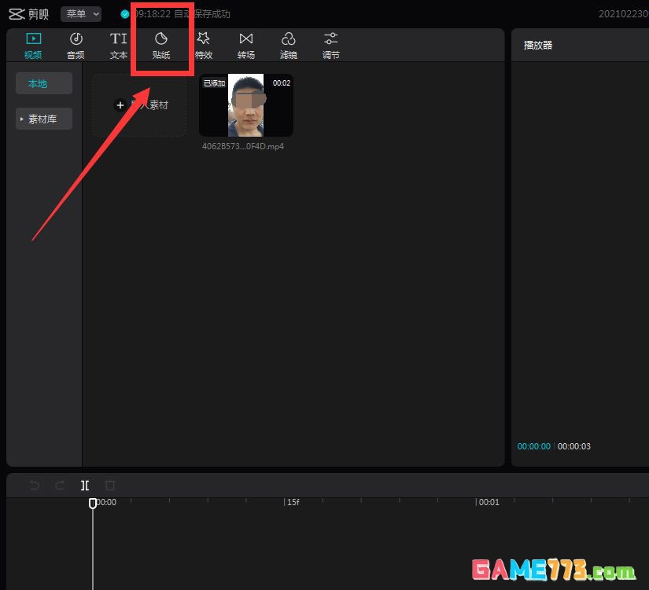649x590 pixels.
Task: Click the 剪映 logo in title bar
Action: 29,14
